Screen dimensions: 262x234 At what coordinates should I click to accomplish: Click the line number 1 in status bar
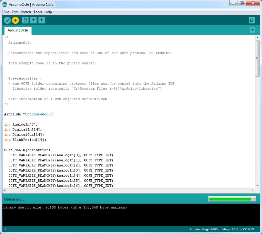[x=5, y=230]
